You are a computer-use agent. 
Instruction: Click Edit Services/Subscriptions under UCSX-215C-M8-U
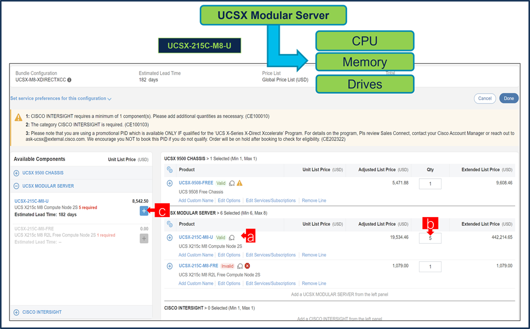tap(271, 255)
